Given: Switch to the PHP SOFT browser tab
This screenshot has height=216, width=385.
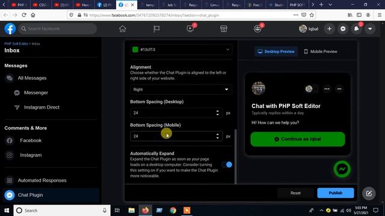Looking at the screenshot, I should tap(297, 5).
